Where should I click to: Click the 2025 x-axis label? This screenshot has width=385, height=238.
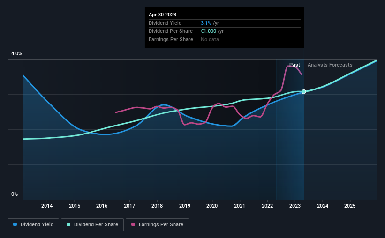coord(350,206)
